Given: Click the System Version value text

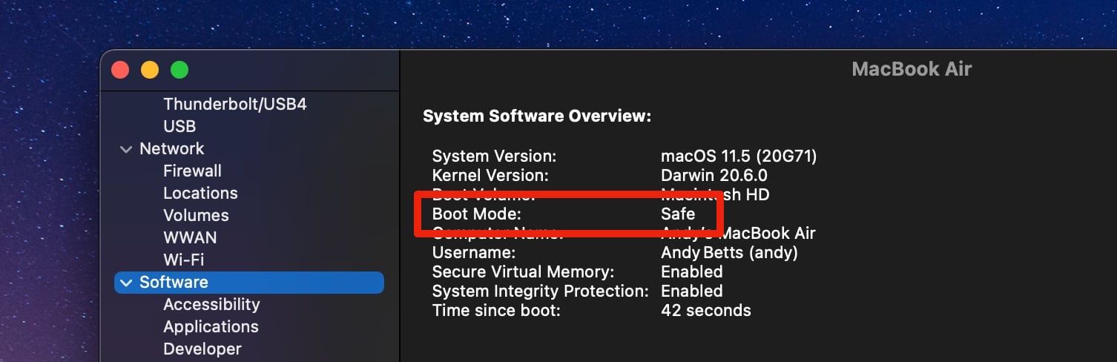Looking at the screenshot, I should (738, 157).
